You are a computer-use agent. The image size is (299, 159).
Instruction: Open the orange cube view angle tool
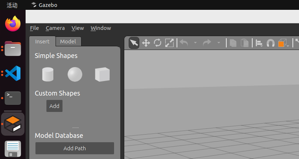(283, 43)
